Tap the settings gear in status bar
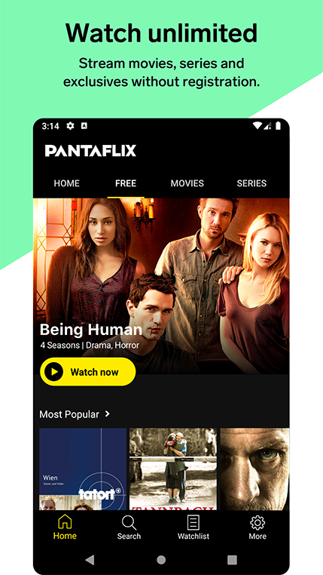The height and width of the screenshot is (575, 323). coord(70,126)
